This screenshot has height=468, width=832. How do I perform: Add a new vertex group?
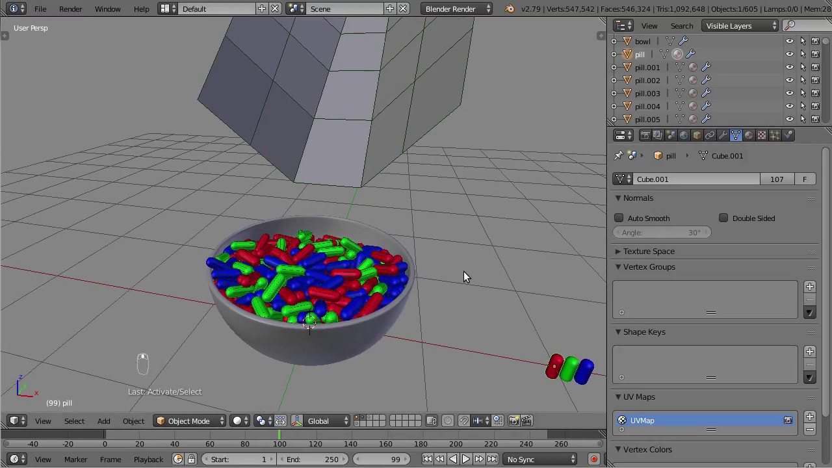point(809,287)
